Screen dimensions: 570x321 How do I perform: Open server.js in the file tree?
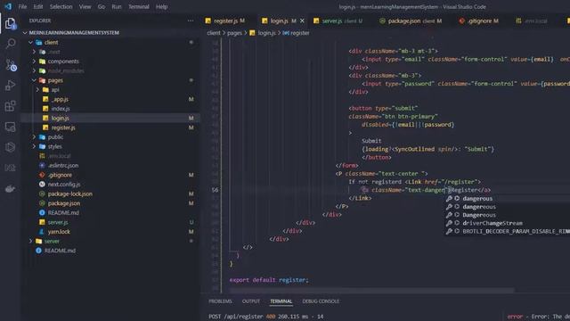(58, 222)
